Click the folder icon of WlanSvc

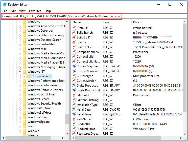point(24,131)
